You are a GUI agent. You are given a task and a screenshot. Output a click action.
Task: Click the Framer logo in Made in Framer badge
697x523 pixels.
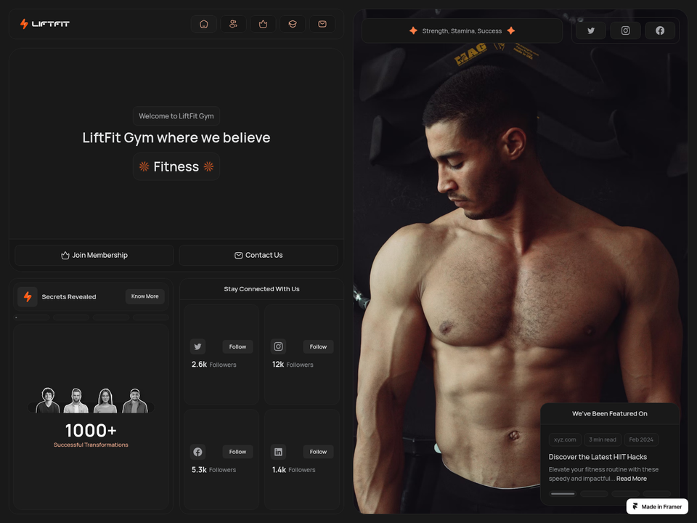635,506
